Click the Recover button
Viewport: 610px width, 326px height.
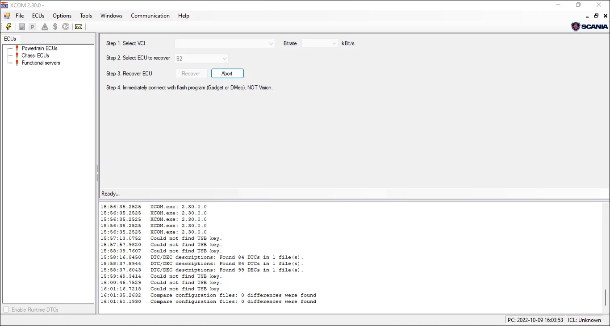coord(191,74)
